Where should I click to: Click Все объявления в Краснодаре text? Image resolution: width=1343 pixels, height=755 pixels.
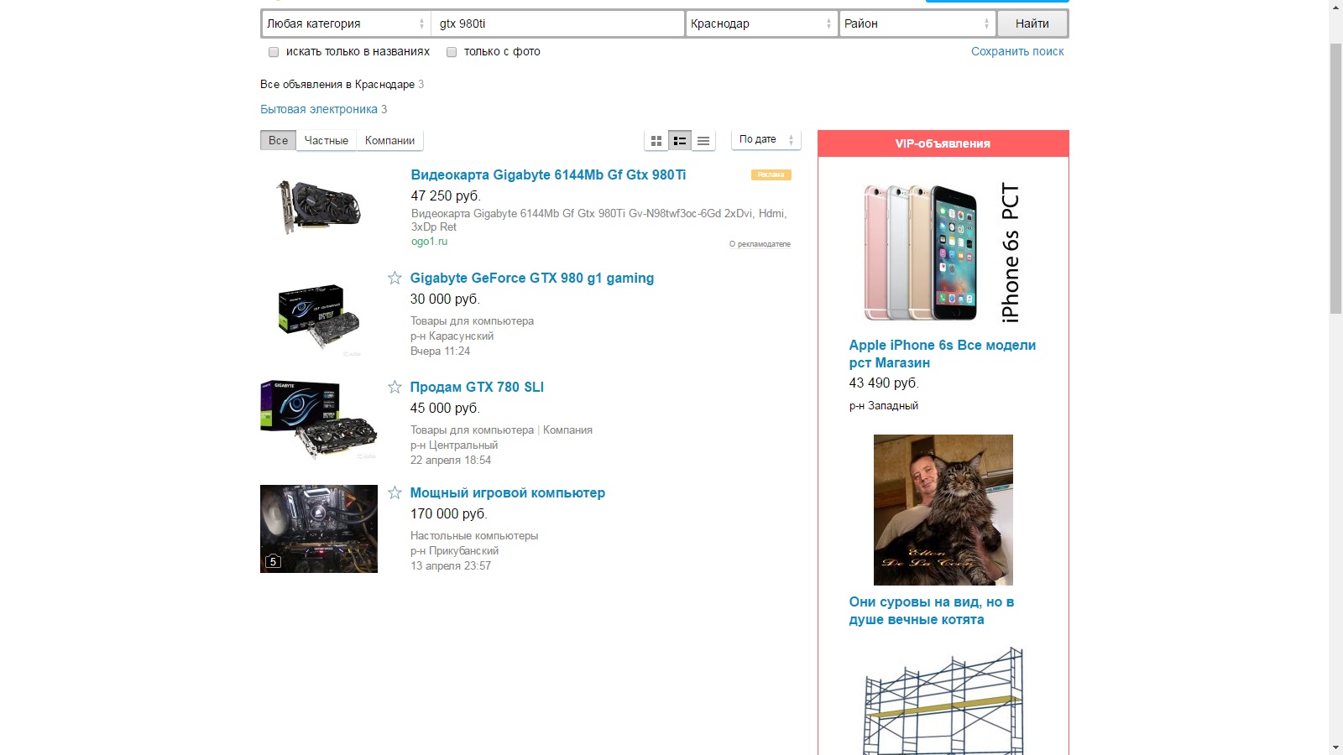pos(337,84)
